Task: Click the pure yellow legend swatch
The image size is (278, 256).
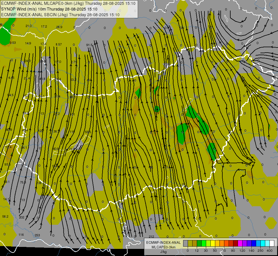Action: (x=213, y=243)
